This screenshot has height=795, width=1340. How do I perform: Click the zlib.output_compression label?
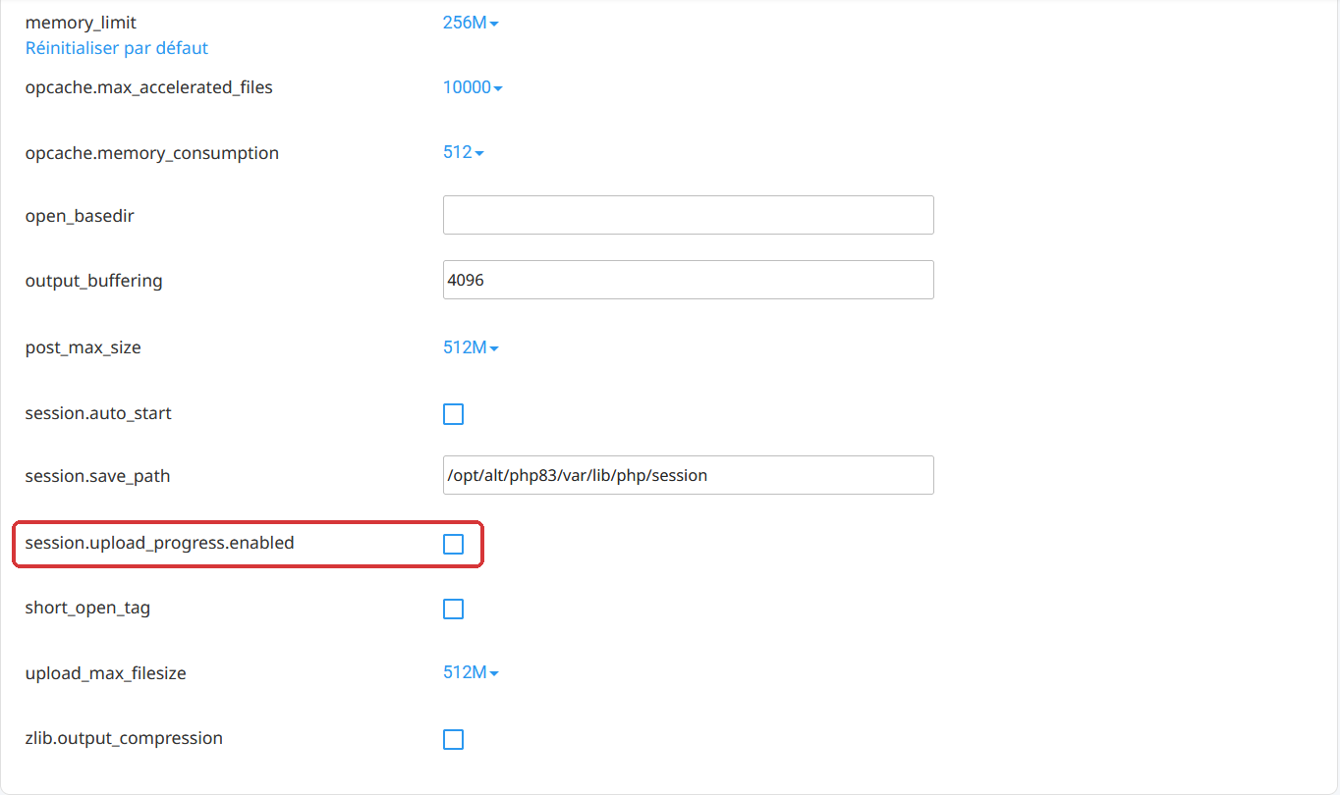125,738
